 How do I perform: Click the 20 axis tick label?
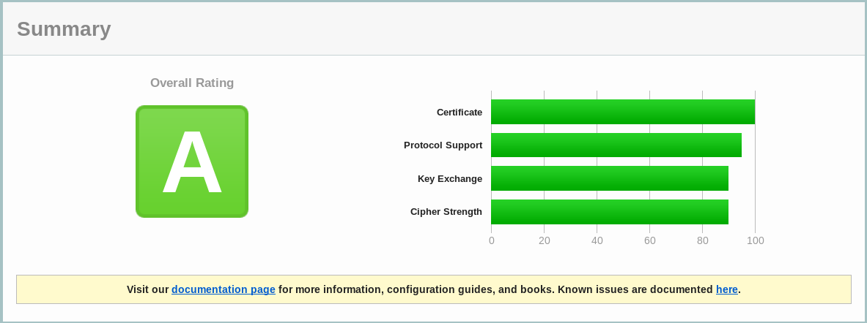click(545, 240)
